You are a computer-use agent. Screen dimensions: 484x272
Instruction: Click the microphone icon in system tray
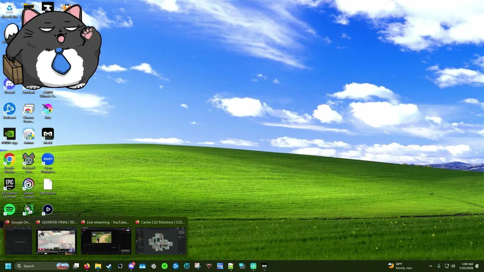[x=439, y=266]
